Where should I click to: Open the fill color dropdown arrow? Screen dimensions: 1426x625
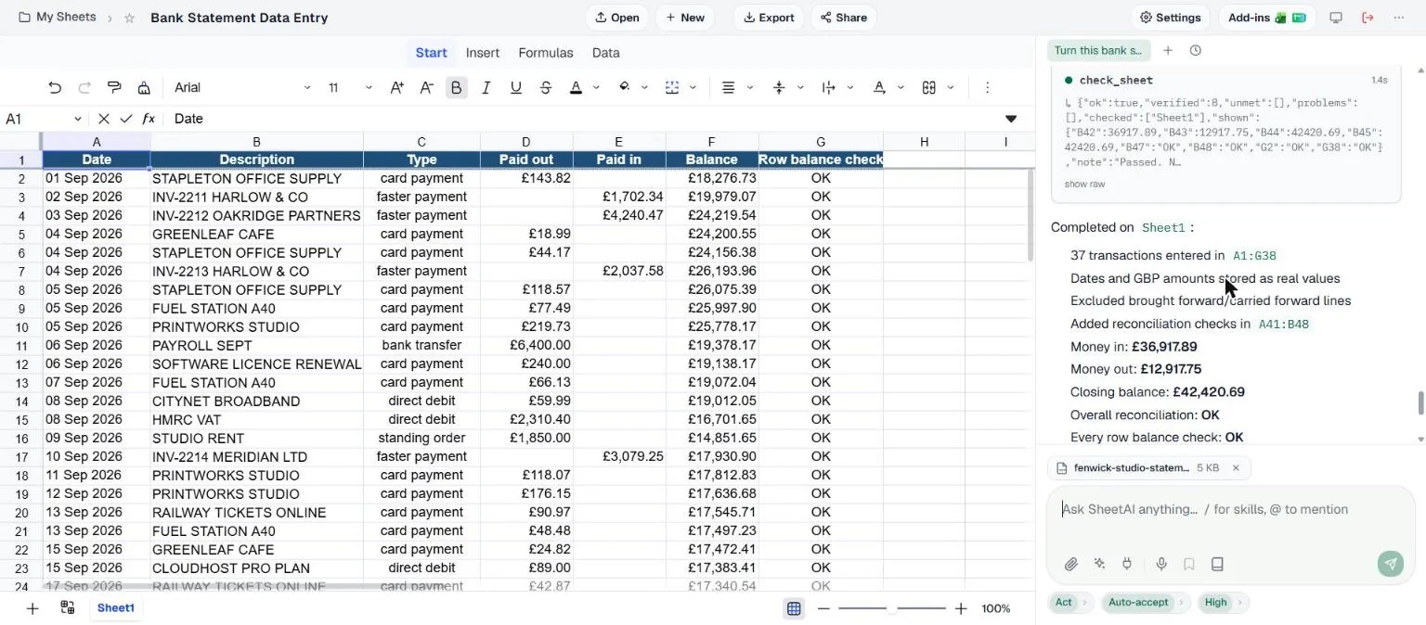click(644, 87)
